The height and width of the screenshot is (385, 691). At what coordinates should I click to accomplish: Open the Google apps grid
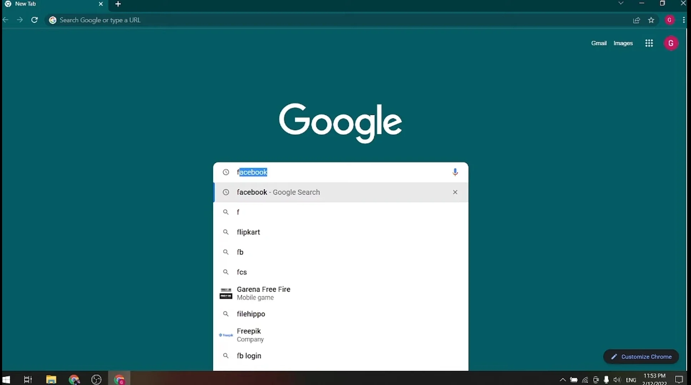(x=649, y=43)
